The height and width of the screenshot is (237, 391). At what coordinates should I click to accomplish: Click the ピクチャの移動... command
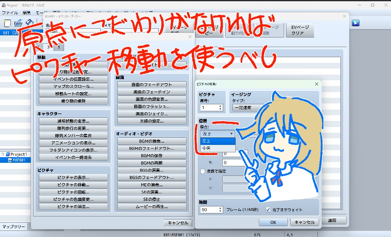pyautogui.click(x=73, y=185)
